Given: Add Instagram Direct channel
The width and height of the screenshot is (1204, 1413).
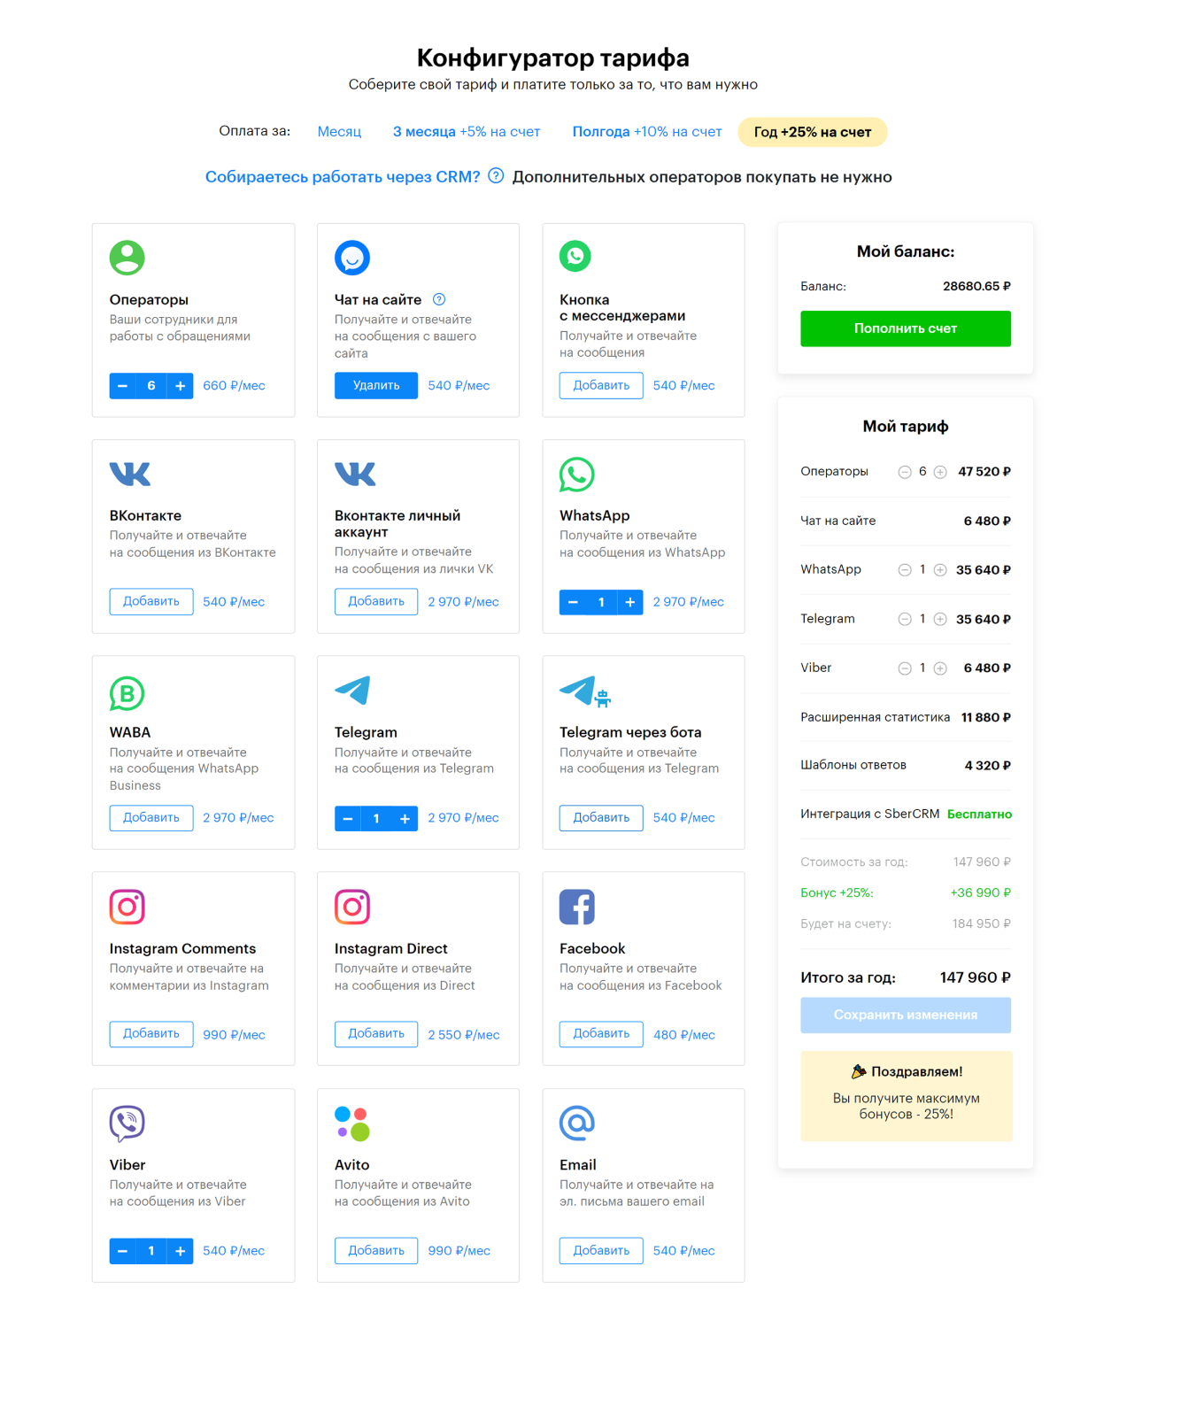Looking at the screenshot, I should click(x=376, y=1033).
